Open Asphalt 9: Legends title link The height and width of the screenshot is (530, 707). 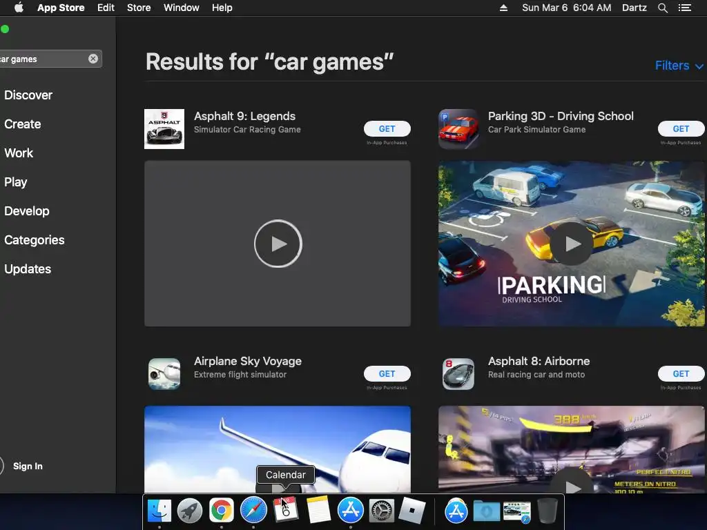pos(244,116)
